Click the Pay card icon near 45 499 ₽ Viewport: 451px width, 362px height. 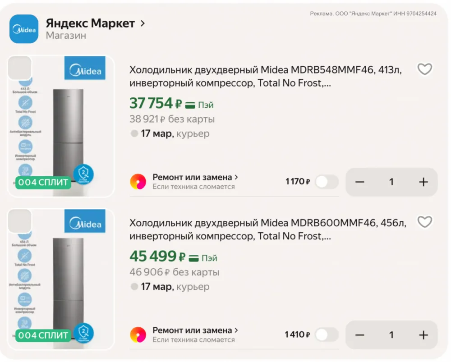[194, 258]
